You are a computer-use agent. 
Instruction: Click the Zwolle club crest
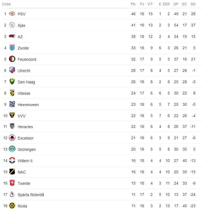point(12,48)
